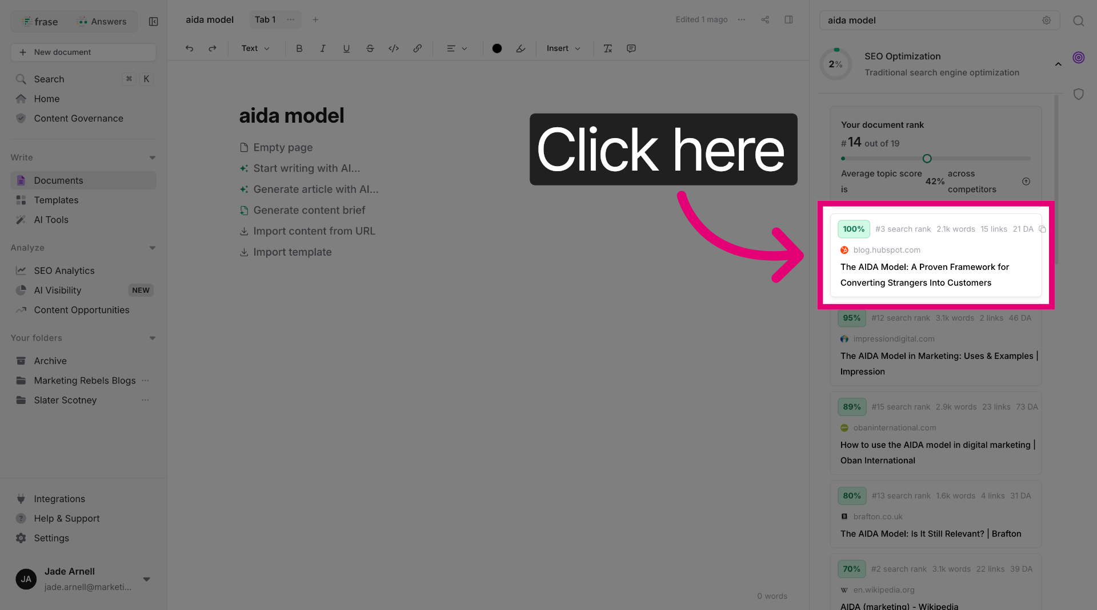This screenshot has height=610, width=1097.
Task: Select Tab 1 in document header
Action: pos(265,19)
